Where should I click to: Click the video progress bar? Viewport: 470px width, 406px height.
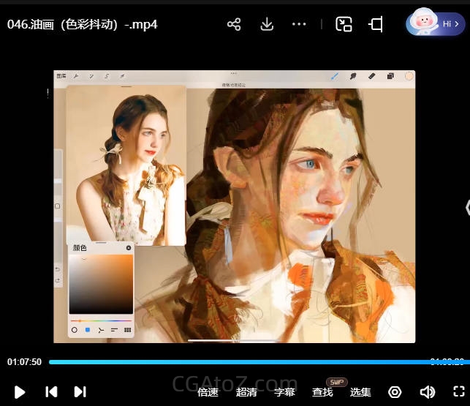[241, 361]
